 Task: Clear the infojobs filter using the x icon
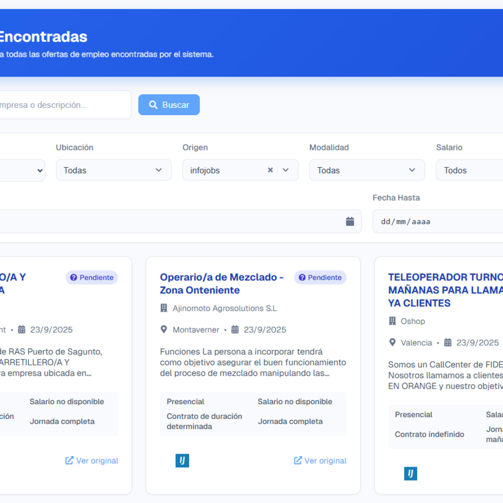270,170
